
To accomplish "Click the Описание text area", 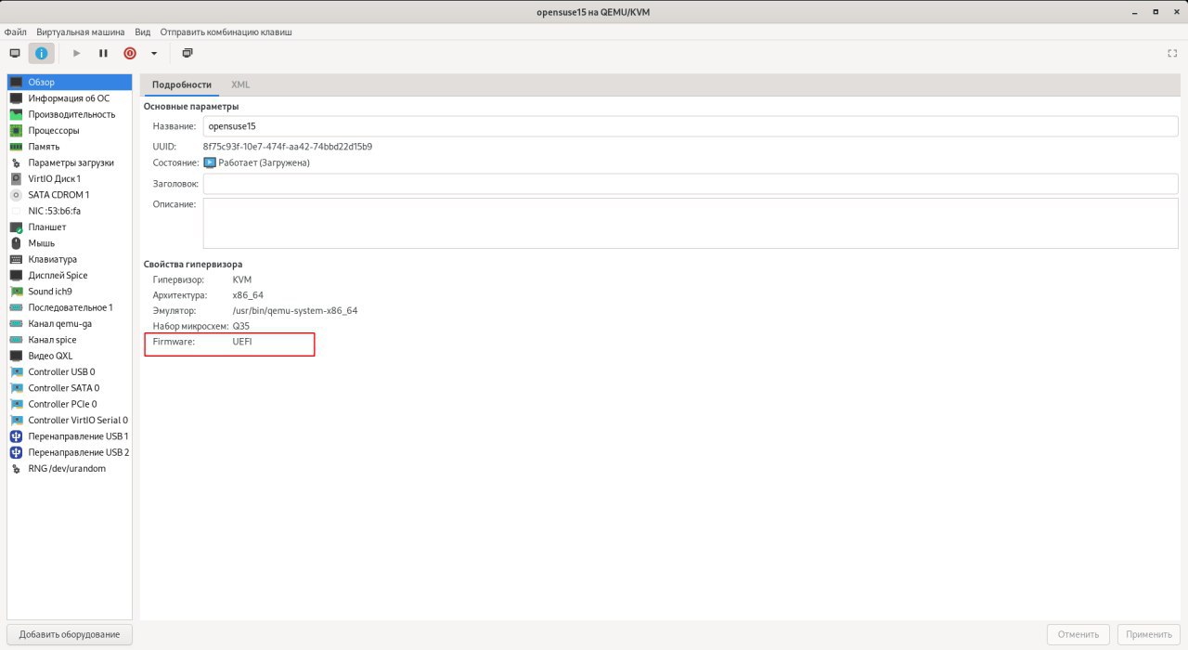I will pyautogui.click(x=691, y=223).
